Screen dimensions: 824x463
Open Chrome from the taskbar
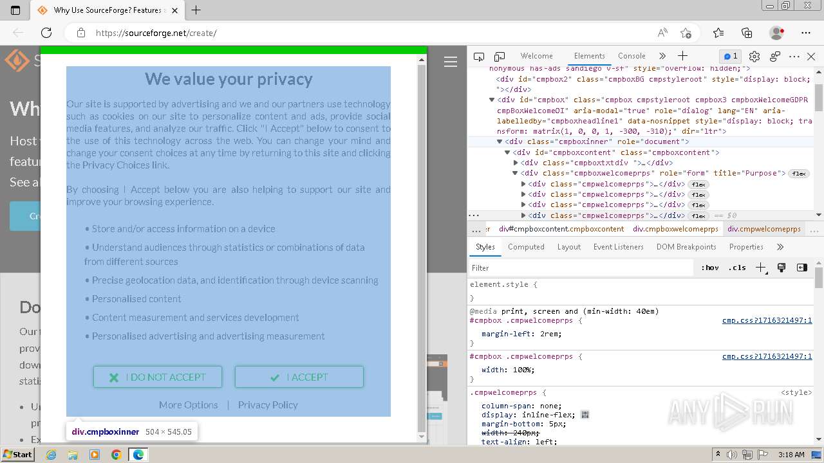click(117, 455)
